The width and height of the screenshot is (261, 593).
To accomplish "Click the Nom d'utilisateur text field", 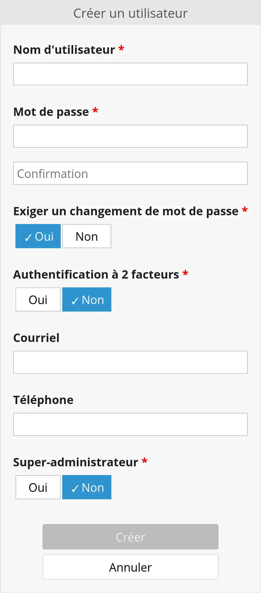I will click(x=130, y=74).
